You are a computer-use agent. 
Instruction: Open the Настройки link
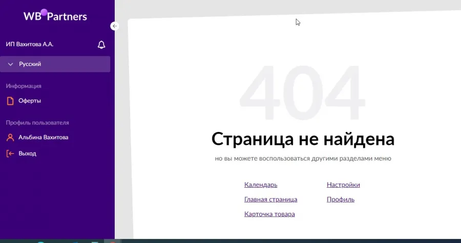[x=343, y=185]
